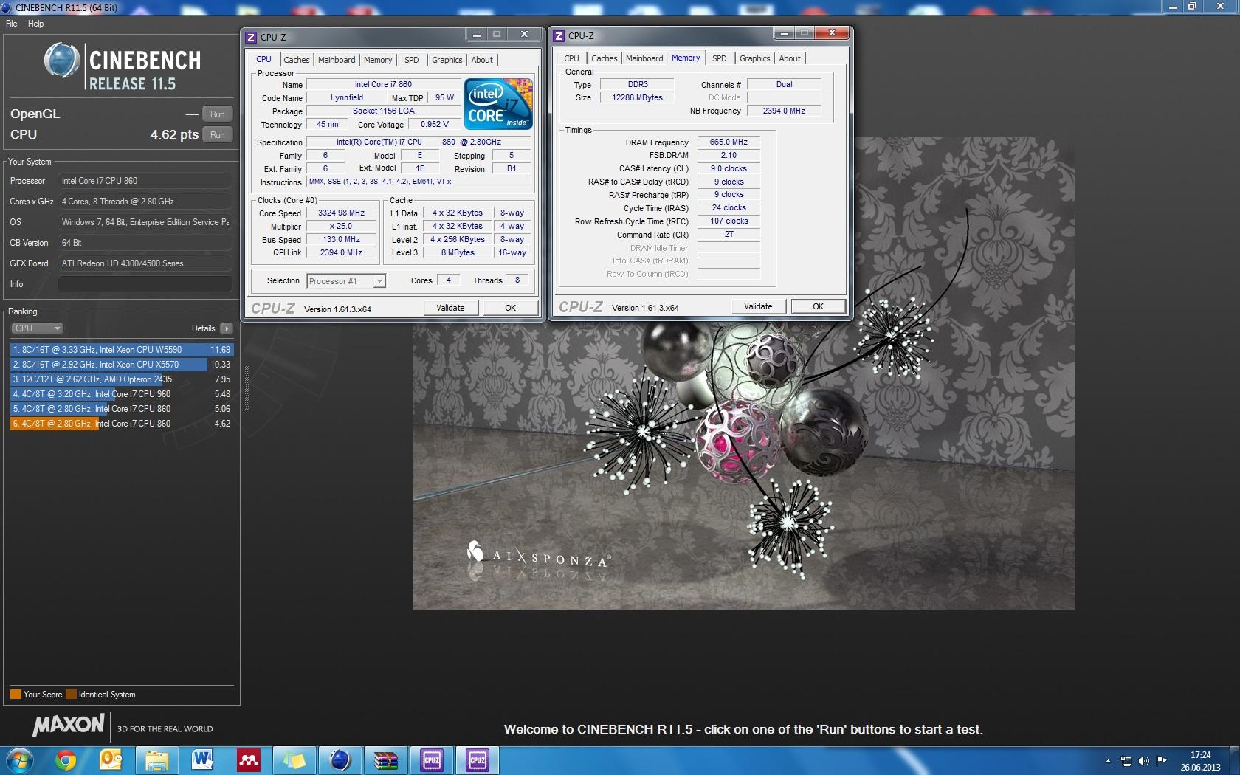Switch to Microsoft Word on the taskbar
Image resolution: width=1240 pixels, height=775 pixels.
[202, 760]
